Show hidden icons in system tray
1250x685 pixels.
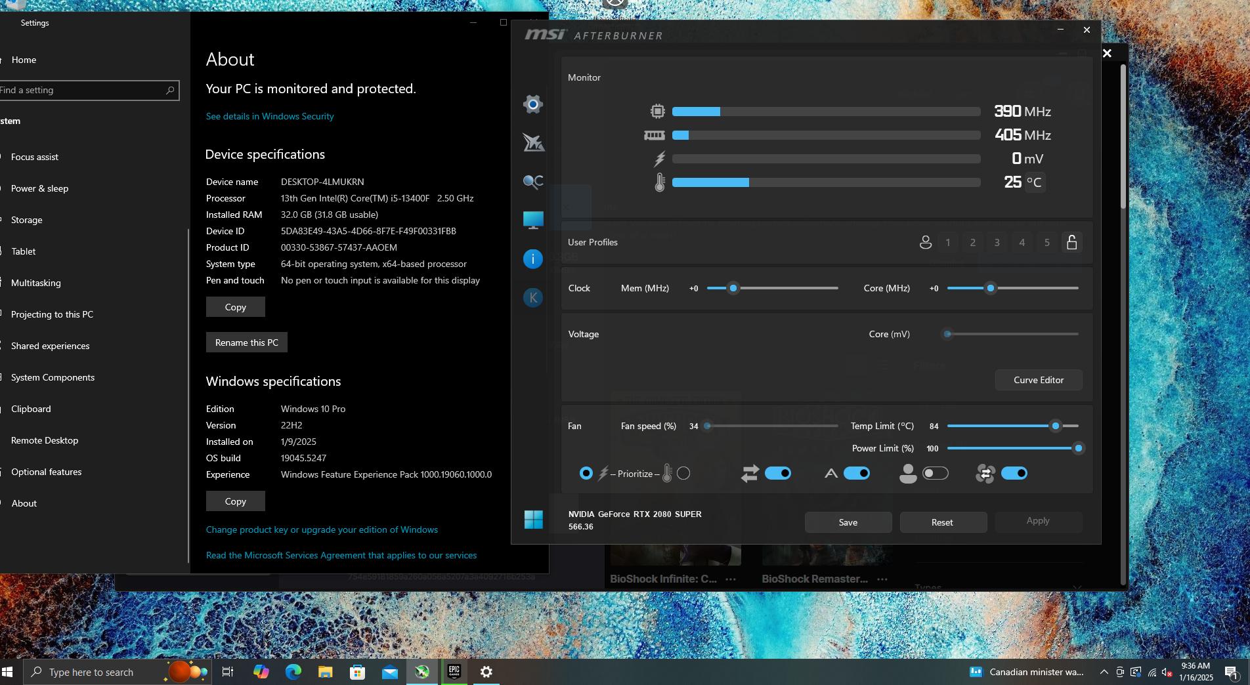click(x=1104, y=672)
